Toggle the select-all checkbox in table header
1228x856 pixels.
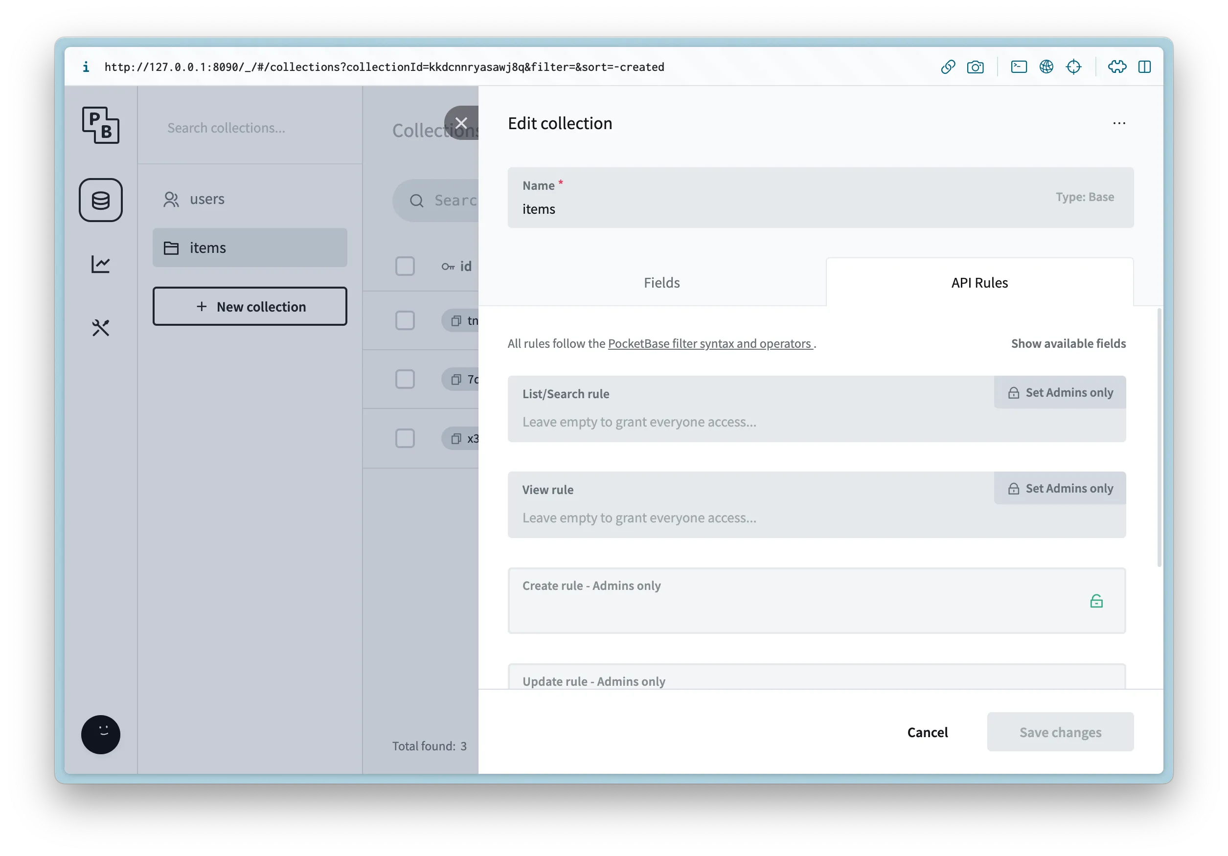405,266
